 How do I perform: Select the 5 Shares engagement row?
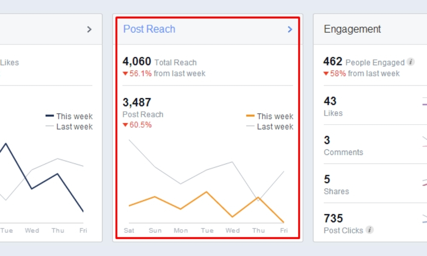[375, 185]
